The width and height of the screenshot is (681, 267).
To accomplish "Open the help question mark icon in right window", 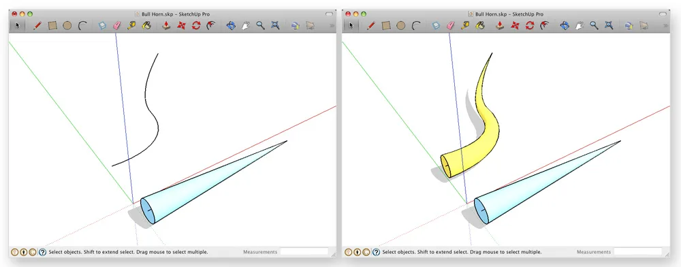I will (x=376, y=252).
